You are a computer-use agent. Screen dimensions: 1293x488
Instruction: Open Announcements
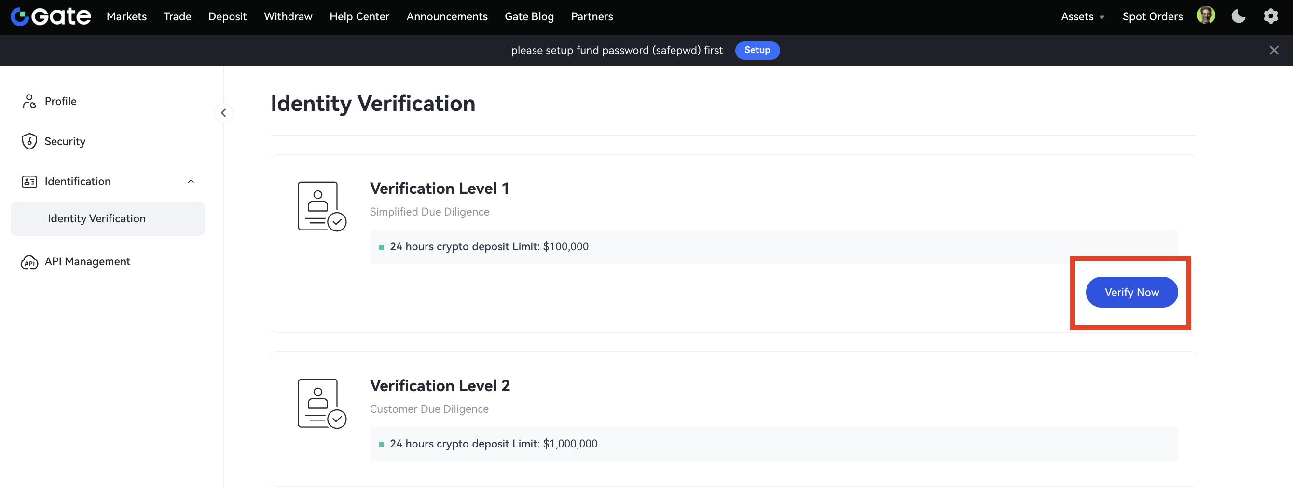[x=447, y=16]
